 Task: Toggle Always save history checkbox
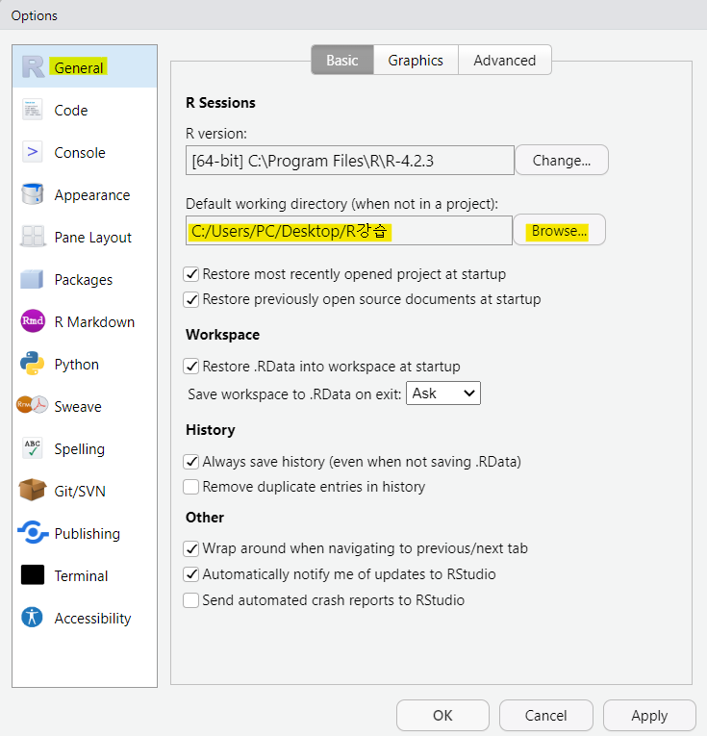191,462
